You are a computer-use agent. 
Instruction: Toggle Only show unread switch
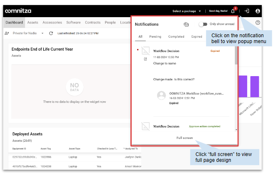[x=203, y=24]
